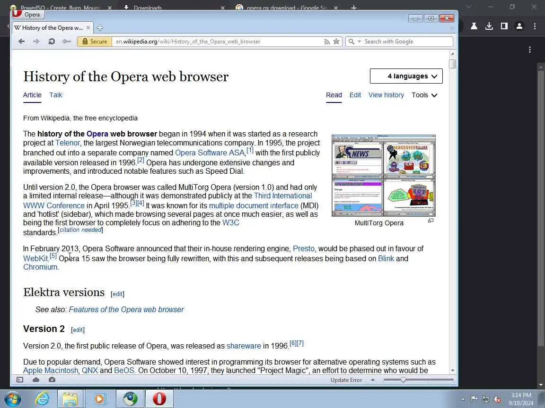Open the Opera Software ASA link

tap(210, 153)
